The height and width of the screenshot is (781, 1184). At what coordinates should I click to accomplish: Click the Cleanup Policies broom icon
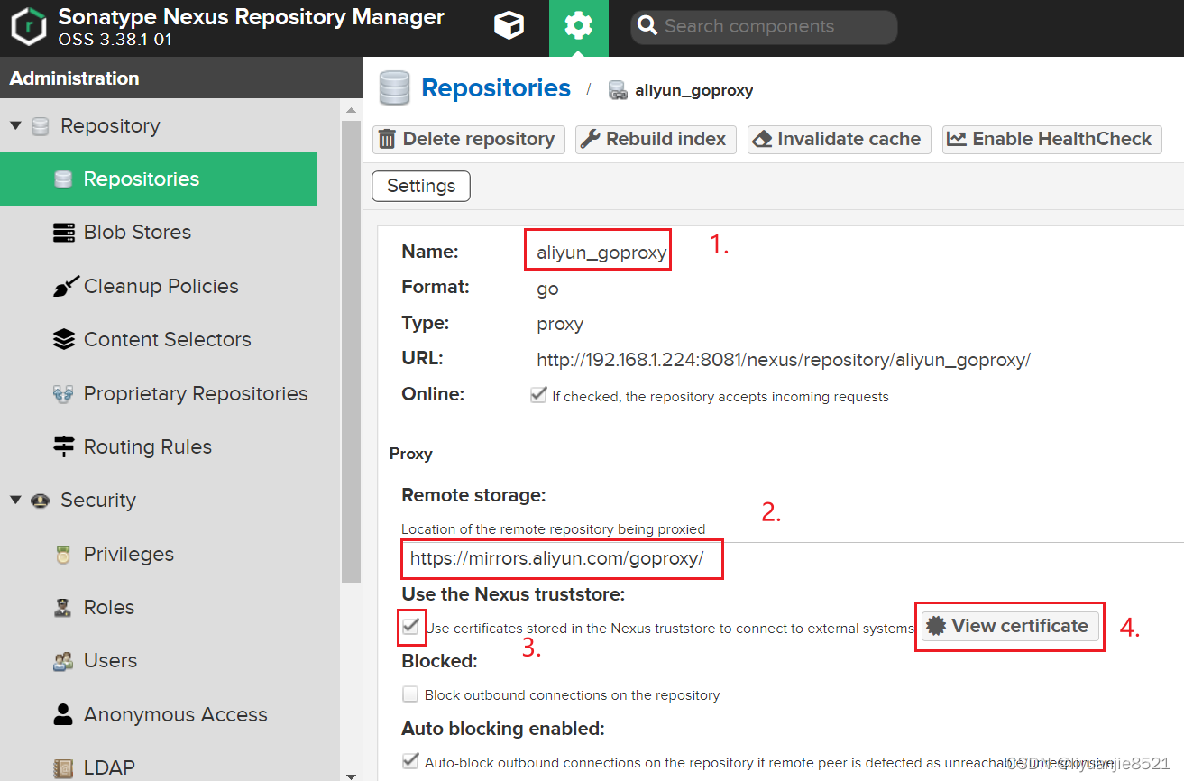(65, 286)
